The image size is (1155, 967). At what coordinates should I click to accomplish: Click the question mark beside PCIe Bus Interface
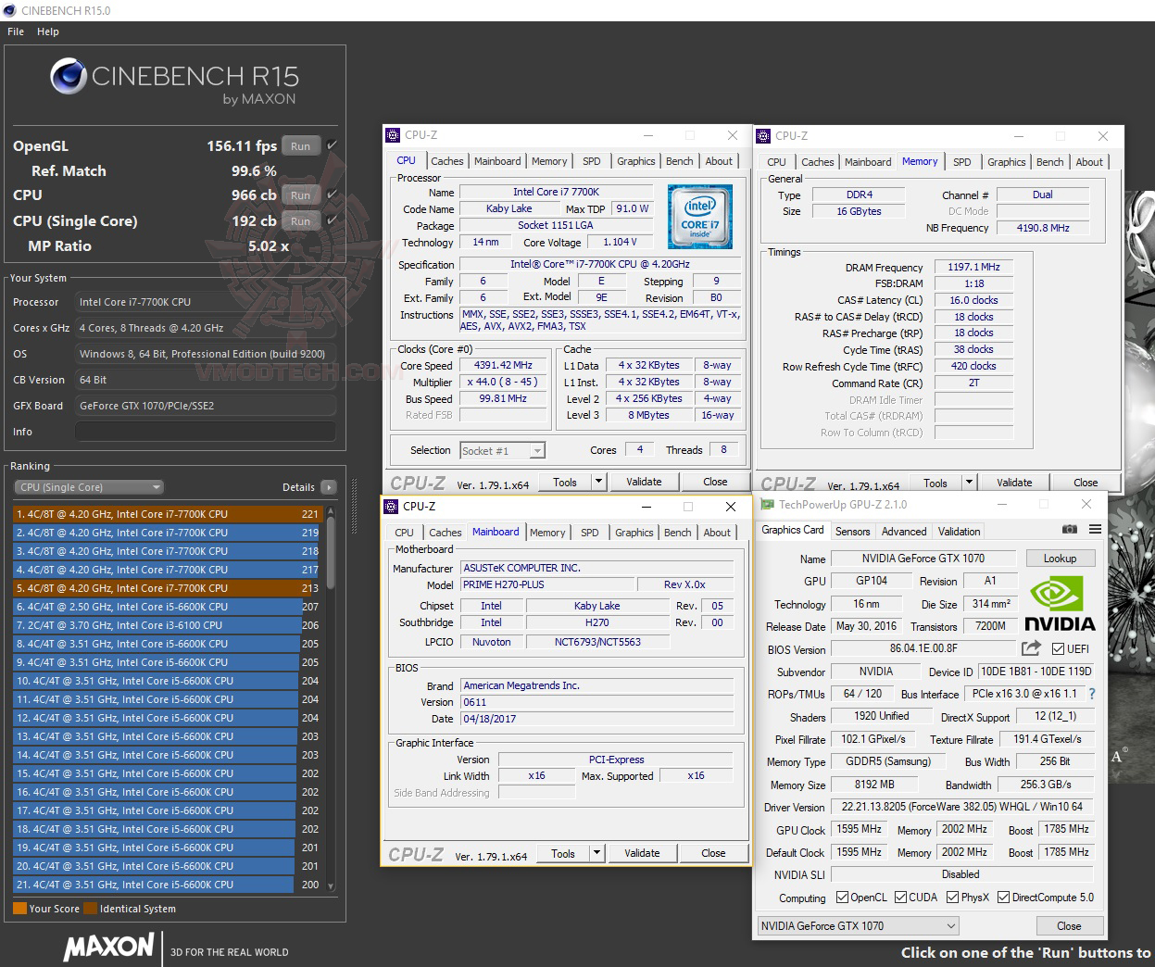(1090, 694)
